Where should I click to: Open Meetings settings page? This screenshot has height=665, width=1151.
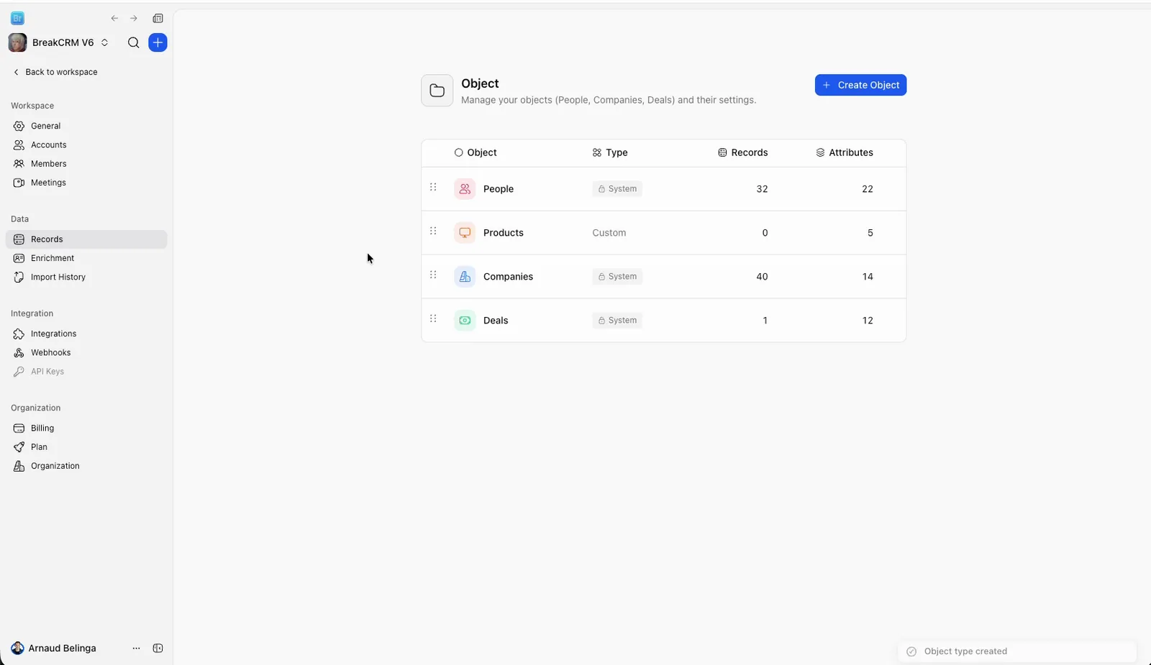[86, 183]
